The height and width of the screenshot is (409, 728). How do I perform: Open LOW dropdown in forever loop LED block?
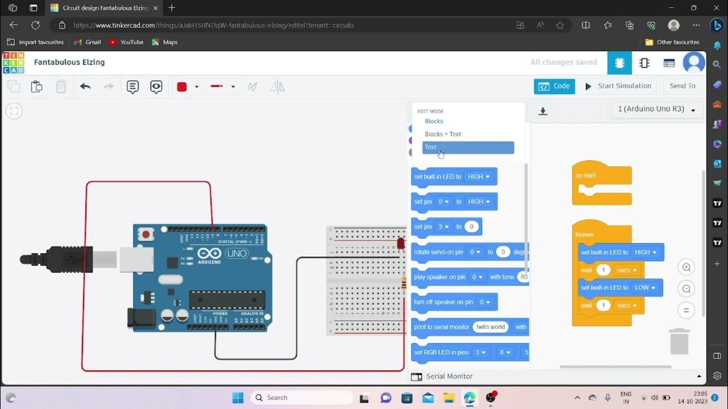646,287
